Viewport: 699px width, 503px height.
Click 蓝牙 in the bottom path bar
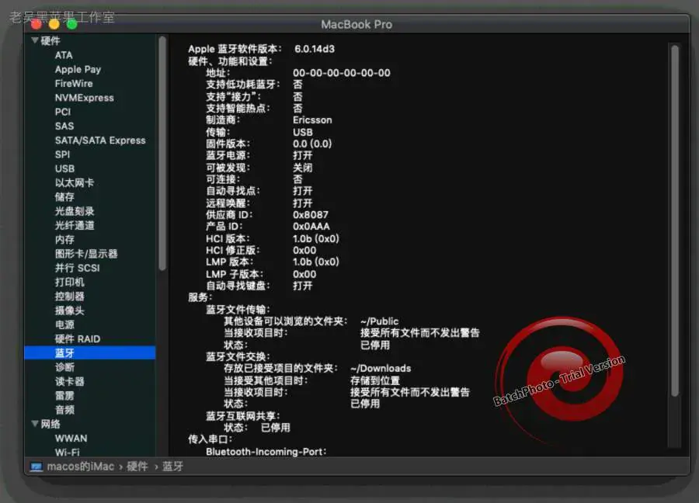point(172,467)
